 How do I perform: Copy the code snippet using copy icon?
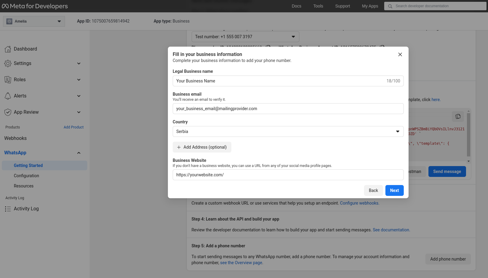[x=458, y=116]
